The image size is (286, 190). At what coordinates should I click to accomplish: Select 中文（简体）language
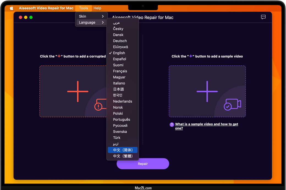click(123, 150)
